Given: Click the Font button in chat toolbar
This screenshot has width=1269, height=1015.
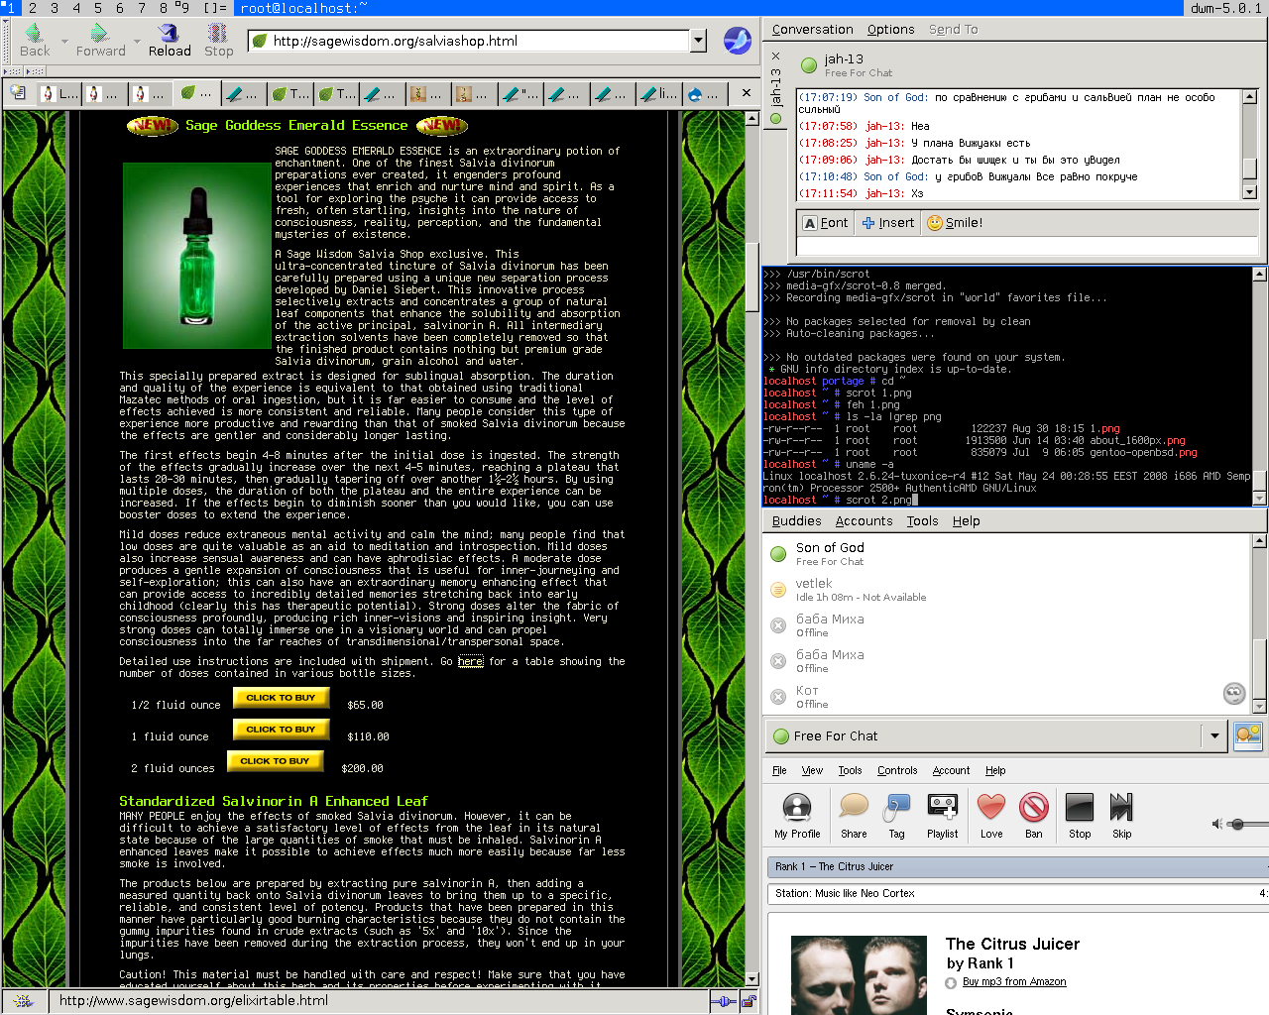Looking at the screenshot, I should pos(825,223).
